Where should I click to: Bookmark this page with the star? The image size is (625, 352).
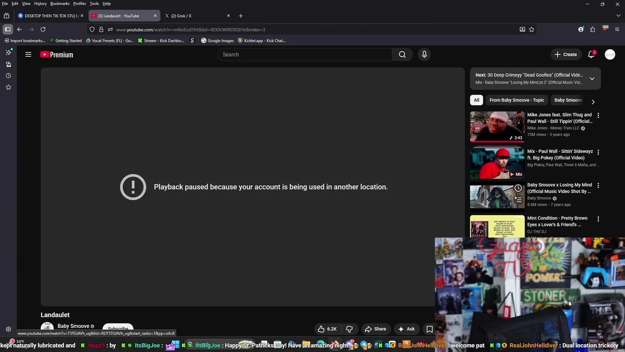(x=532, y=29)
